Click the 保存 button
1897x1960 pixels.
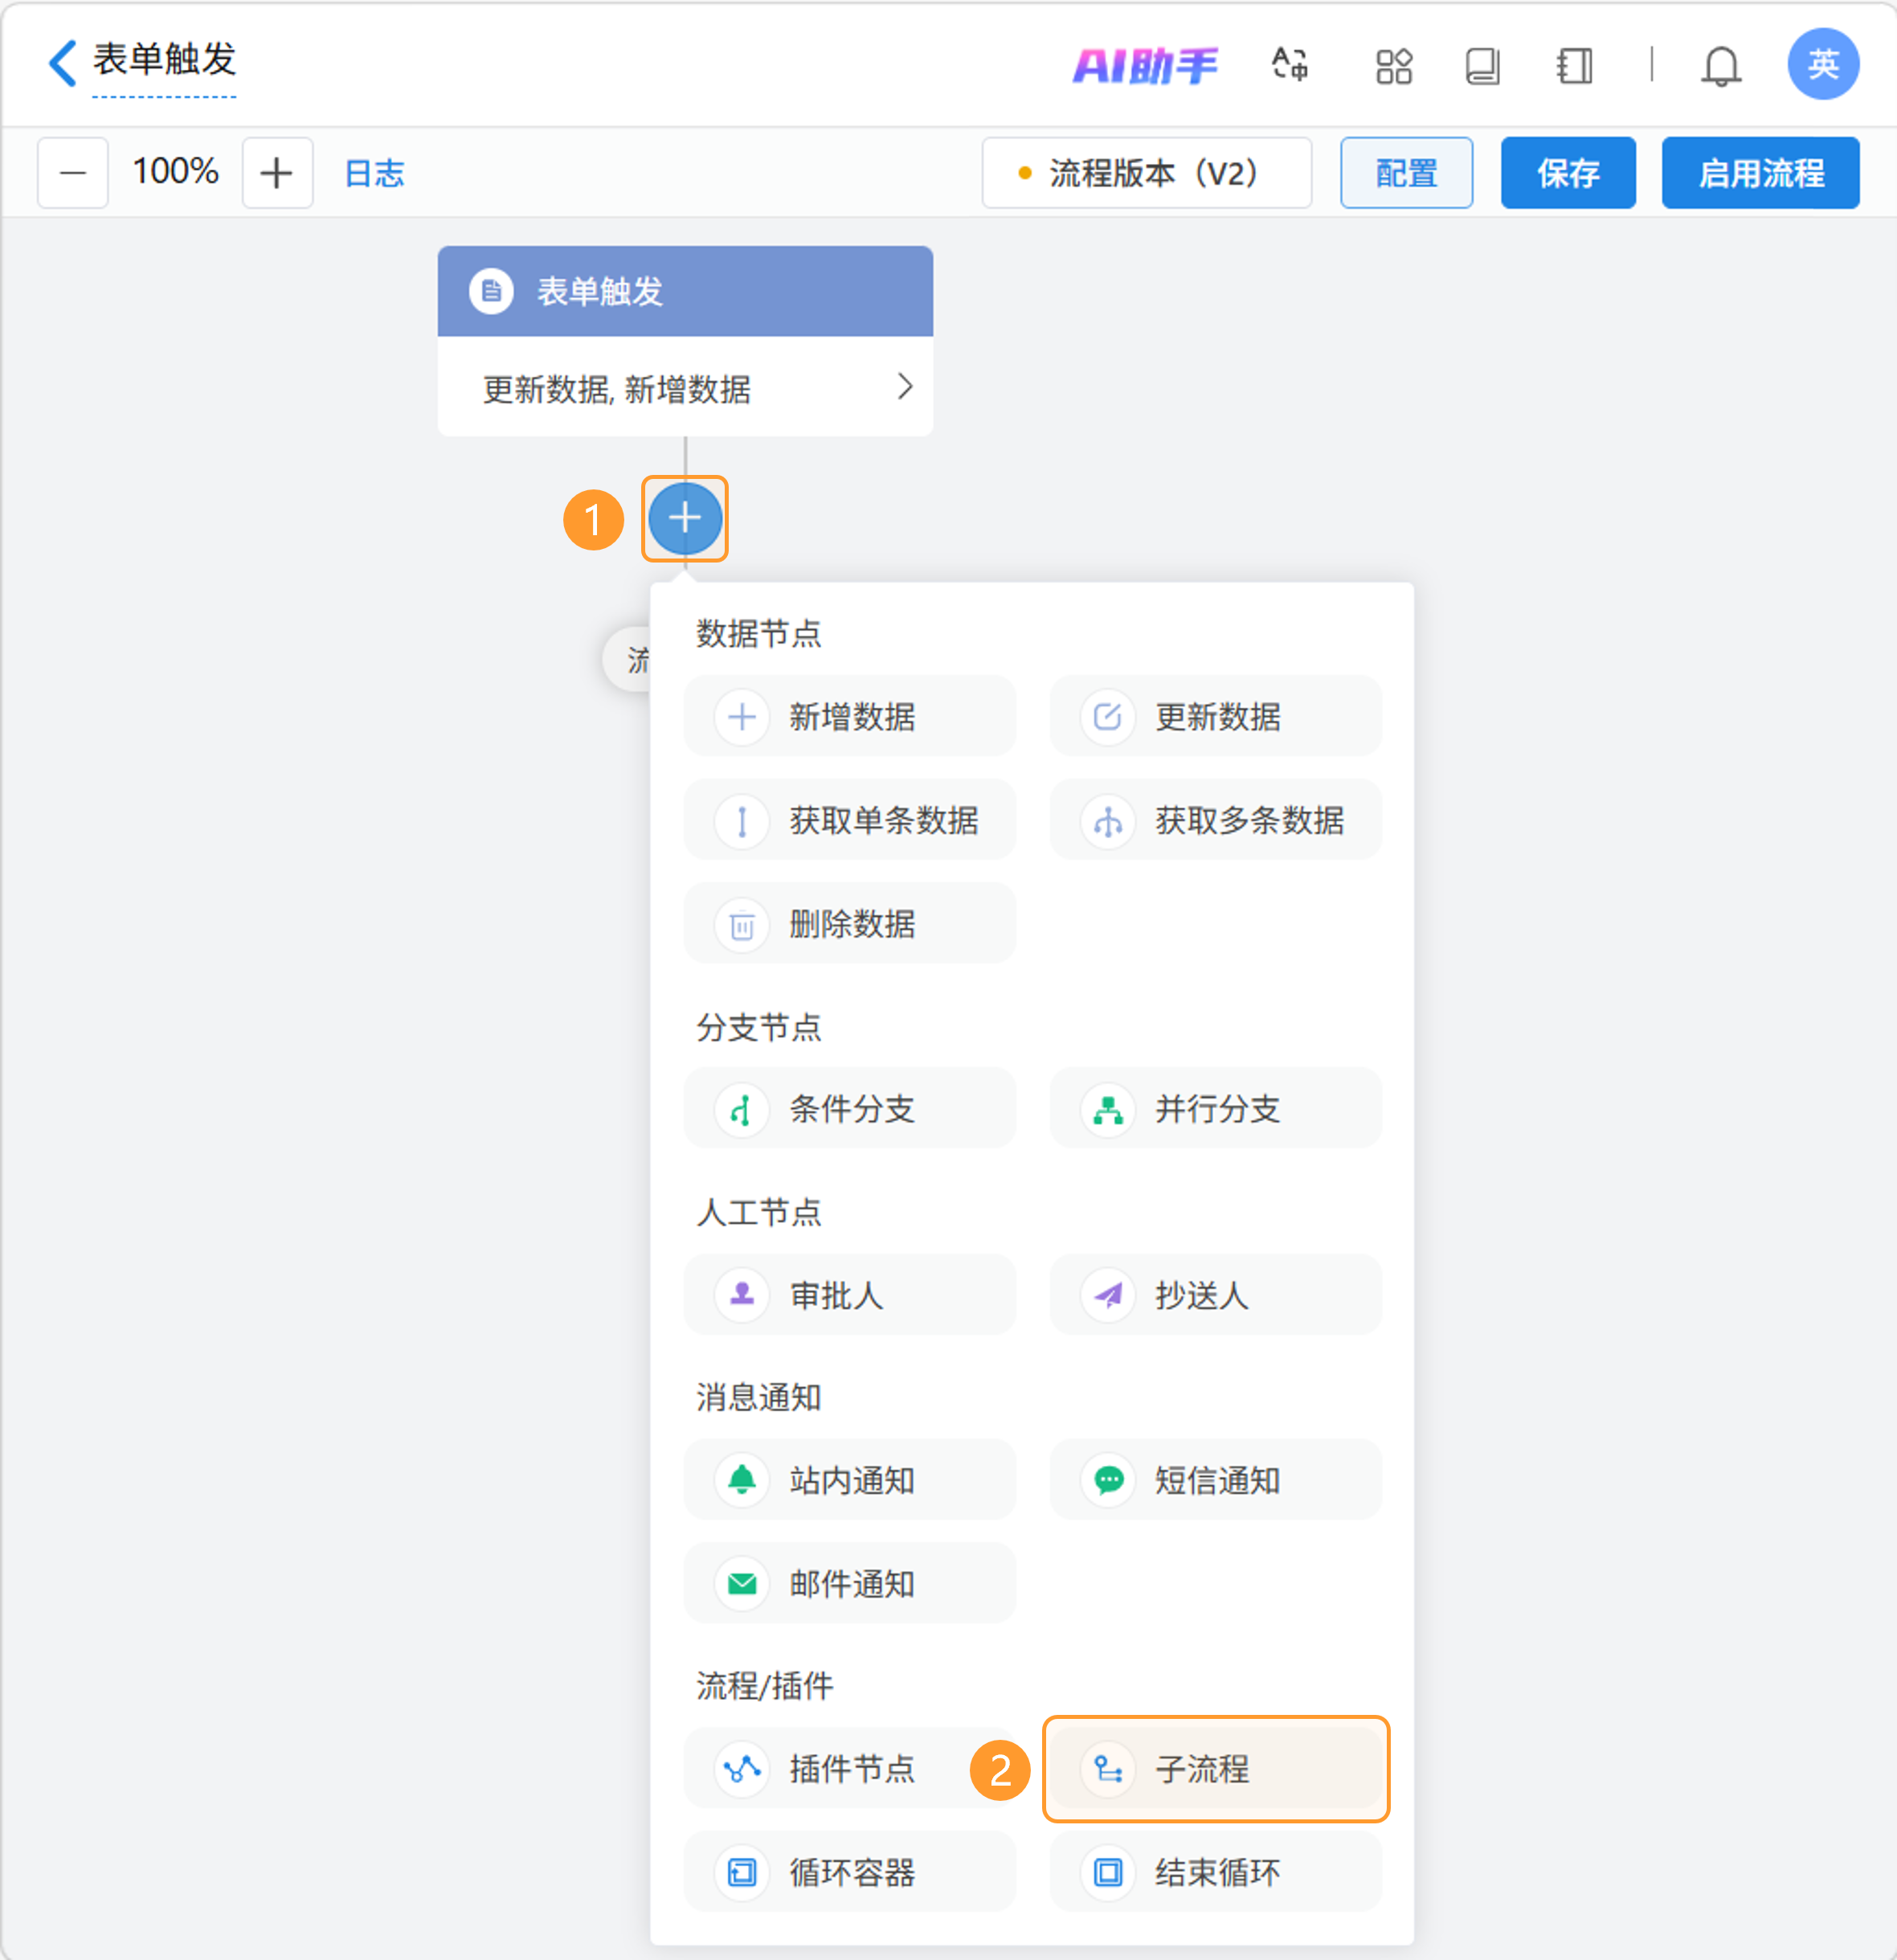coord(1567,173)
